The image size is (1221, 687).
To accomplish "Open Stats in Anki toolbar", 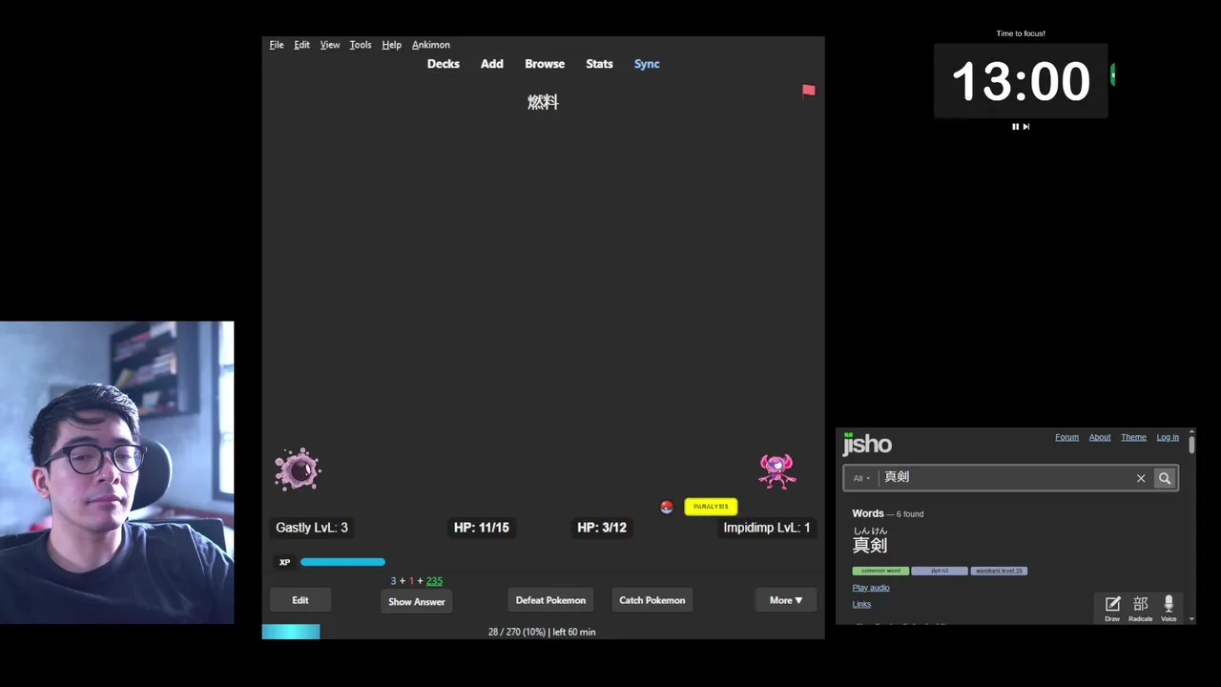I will click(x=599, y=64).
